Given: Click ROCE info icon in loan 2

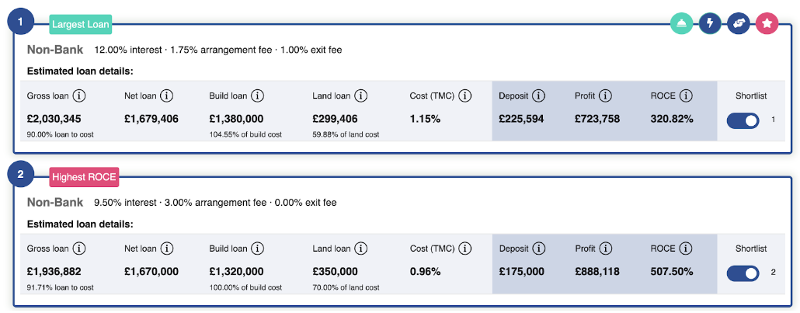Looking at the screenshot, I should [x=686, y=249].
